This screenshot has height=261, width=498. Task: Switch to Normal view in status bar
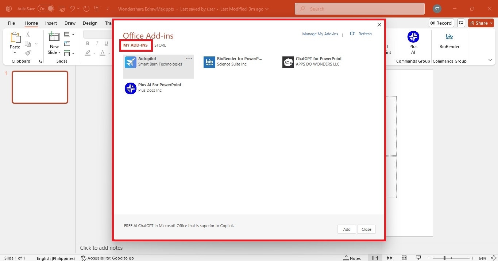coord(375,258)
